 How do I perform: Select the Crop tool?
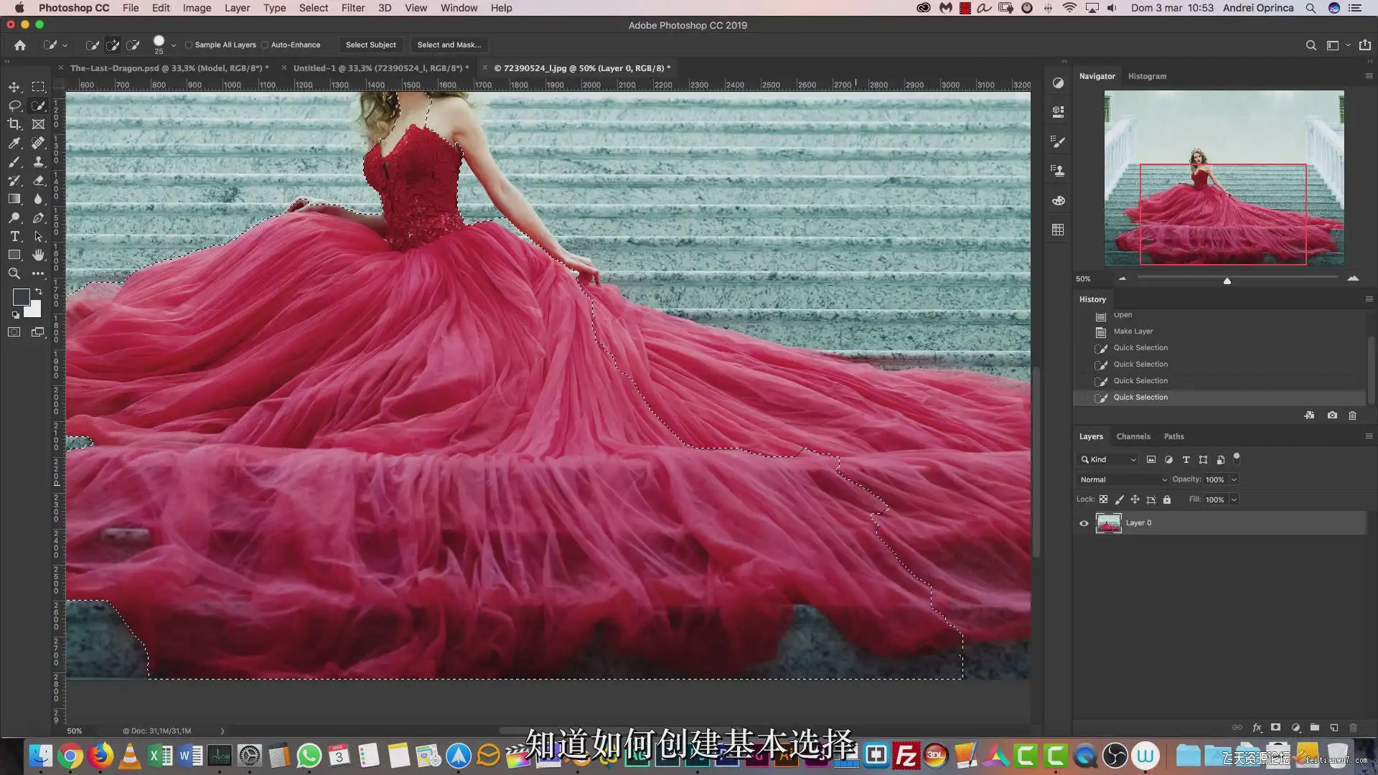click(14, 124)
